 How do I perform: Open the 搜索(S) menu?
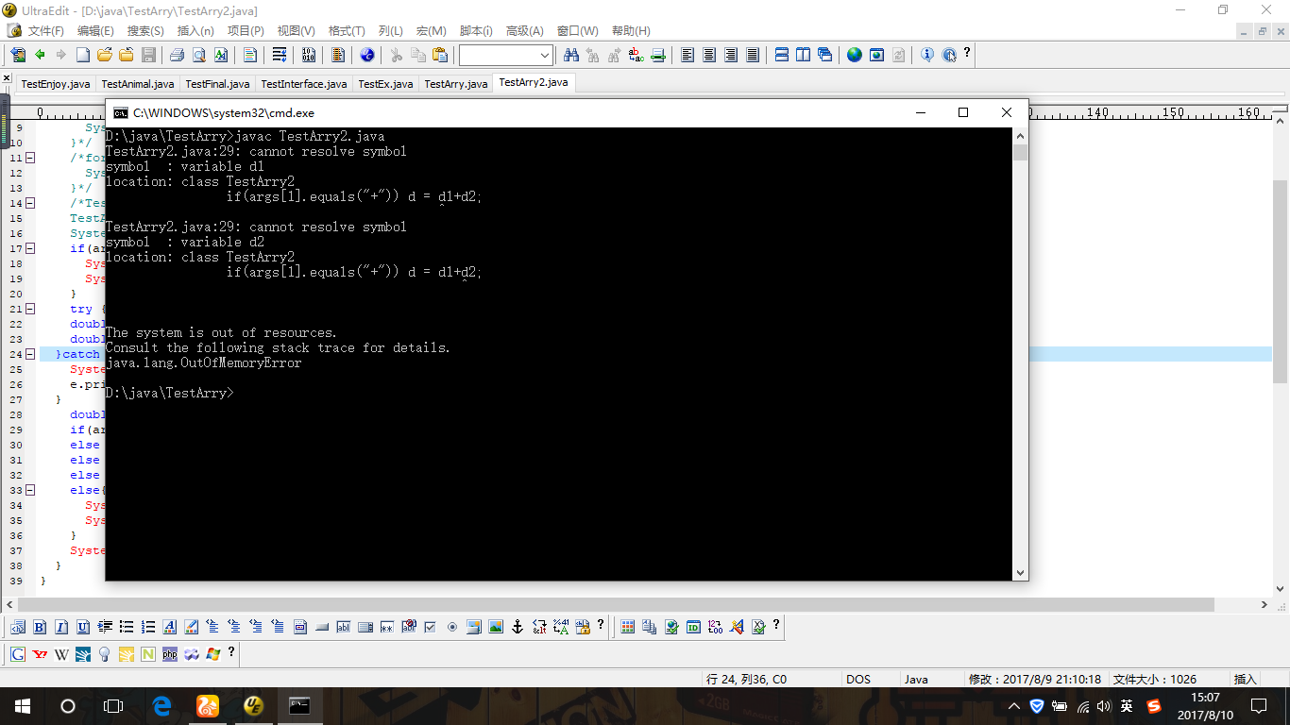pyautogui.click(x=145, y=31)
